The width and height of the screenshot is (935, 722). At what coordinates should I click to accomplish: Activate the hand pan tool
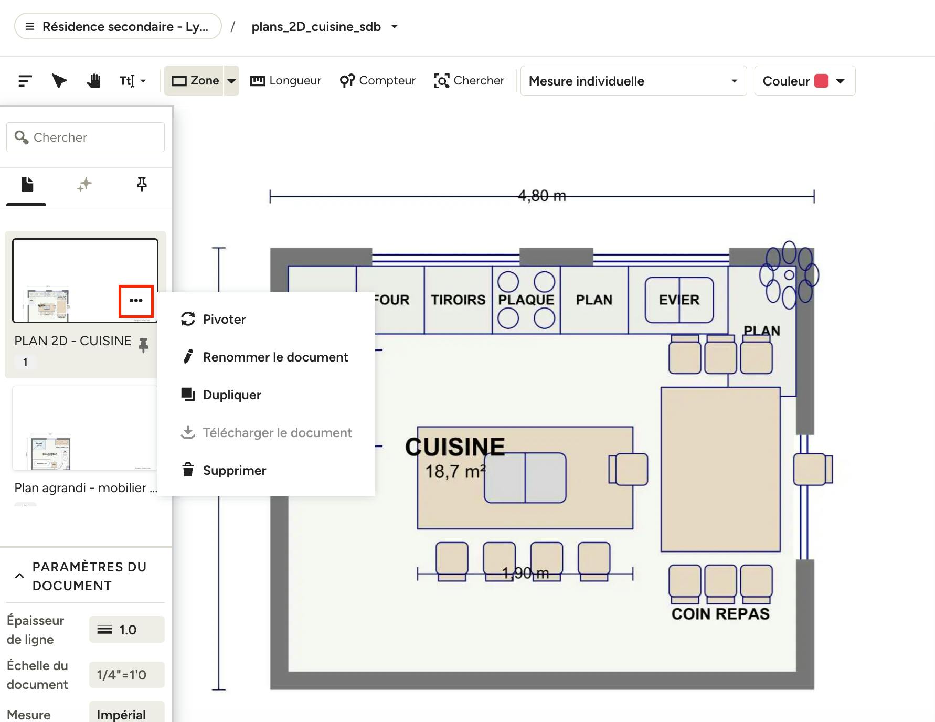pyautogui.click(x=94, y=81)
